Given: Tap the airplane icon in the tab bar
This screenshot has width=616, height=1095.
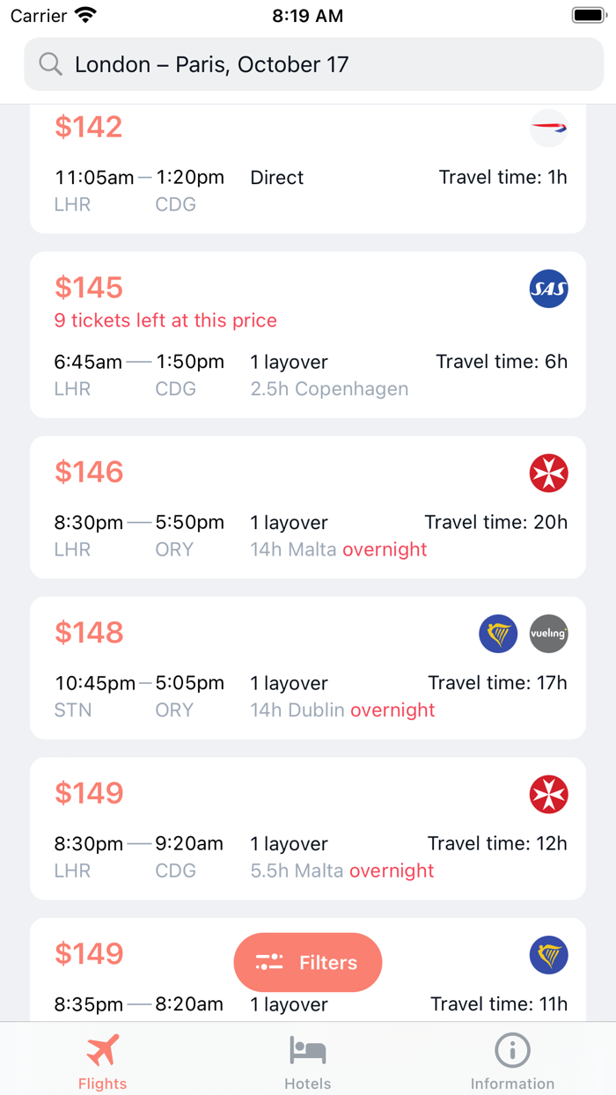Looking at the screenshot, I should (102, 1047).
